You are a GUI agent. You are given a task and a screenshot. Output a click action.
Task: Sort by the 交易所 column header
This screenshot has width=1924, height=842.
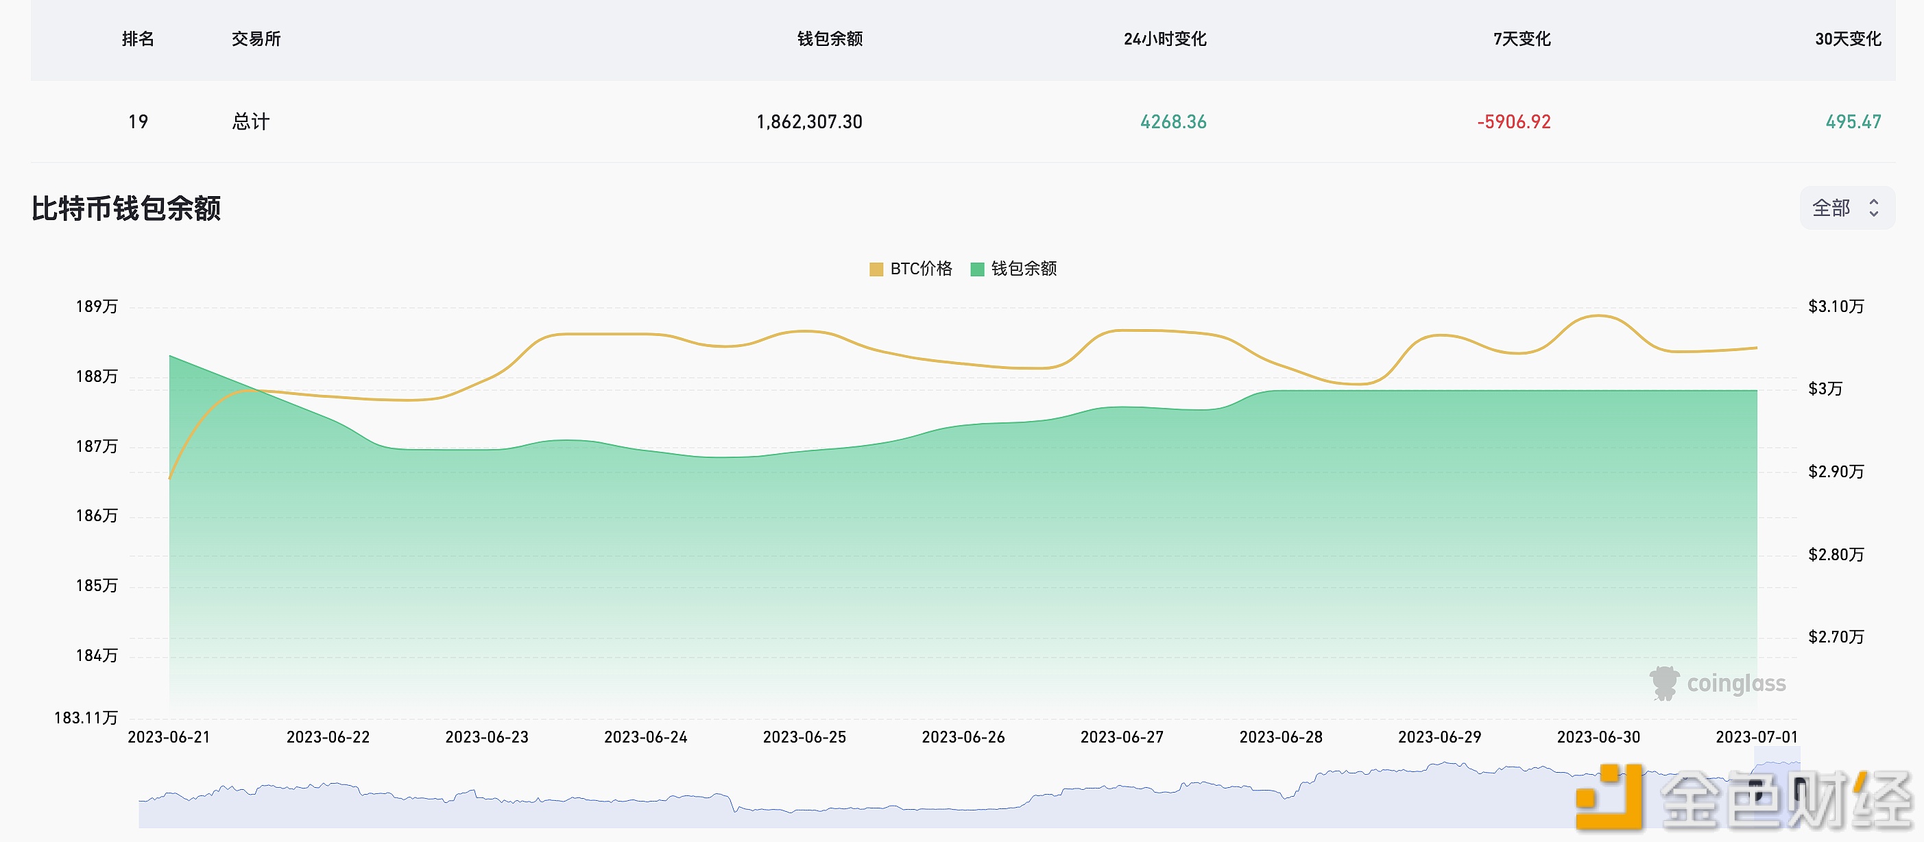pos(256,39)
